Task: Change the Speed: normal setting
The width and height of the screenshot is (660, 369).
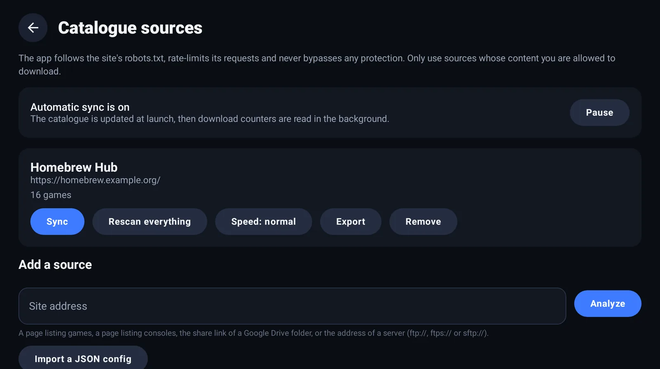Action: click(264, 222)
